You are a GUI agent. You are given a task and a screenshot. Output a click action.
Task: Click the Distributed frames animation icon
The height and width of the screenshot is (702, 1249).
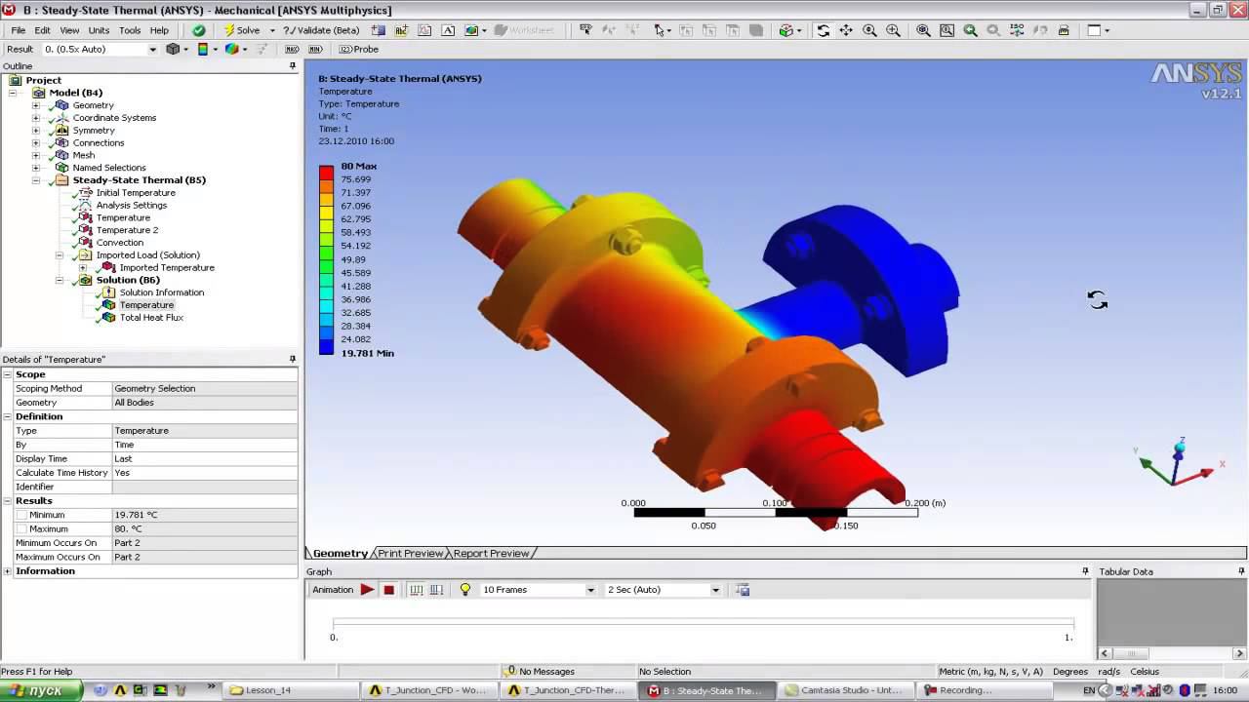pyautogui.click(x=417, y=590)
